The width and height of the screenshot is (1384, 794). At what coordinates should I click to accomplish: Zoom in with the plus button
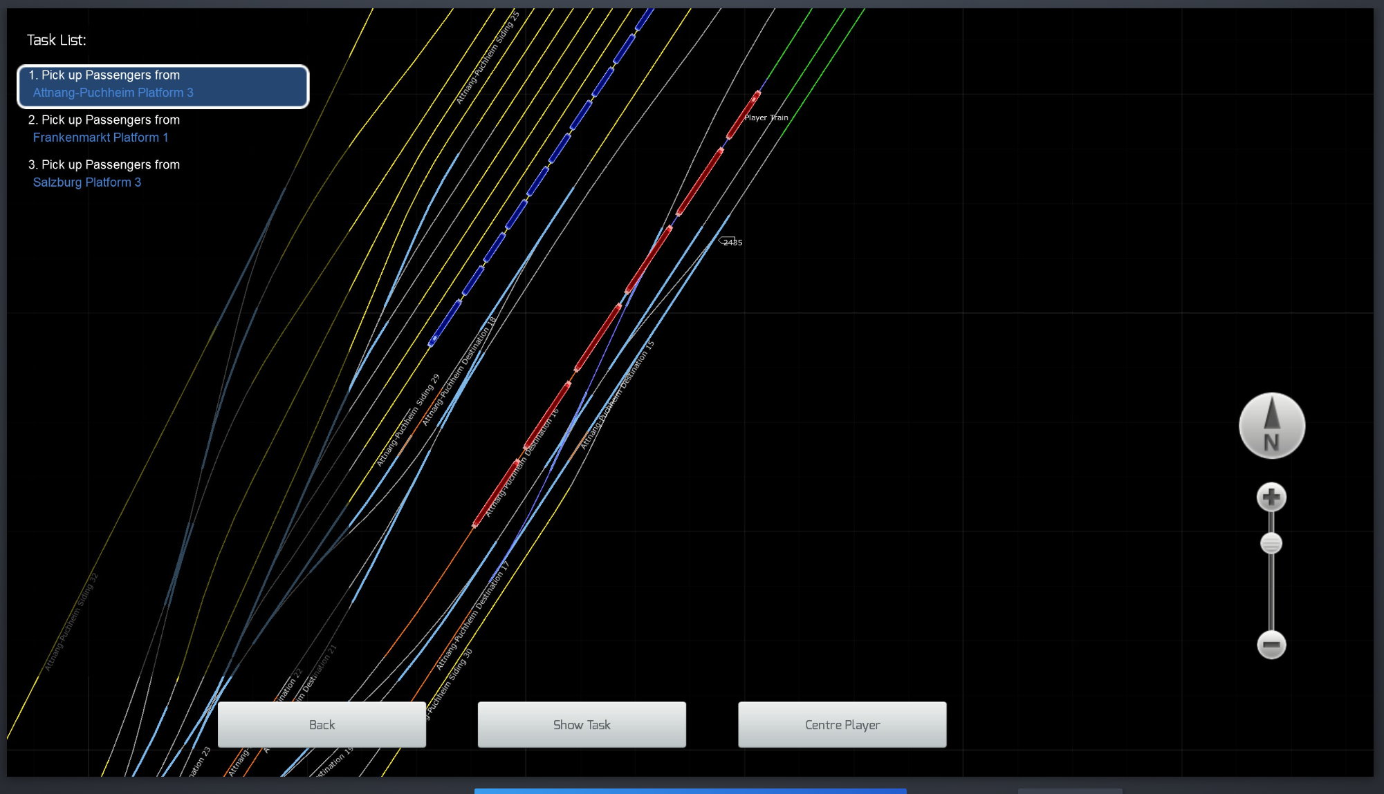(1271, 497)
